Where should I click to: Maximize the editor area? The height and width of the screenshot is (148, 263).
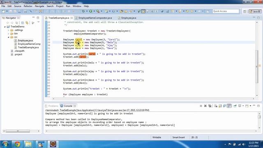(258, 18)
